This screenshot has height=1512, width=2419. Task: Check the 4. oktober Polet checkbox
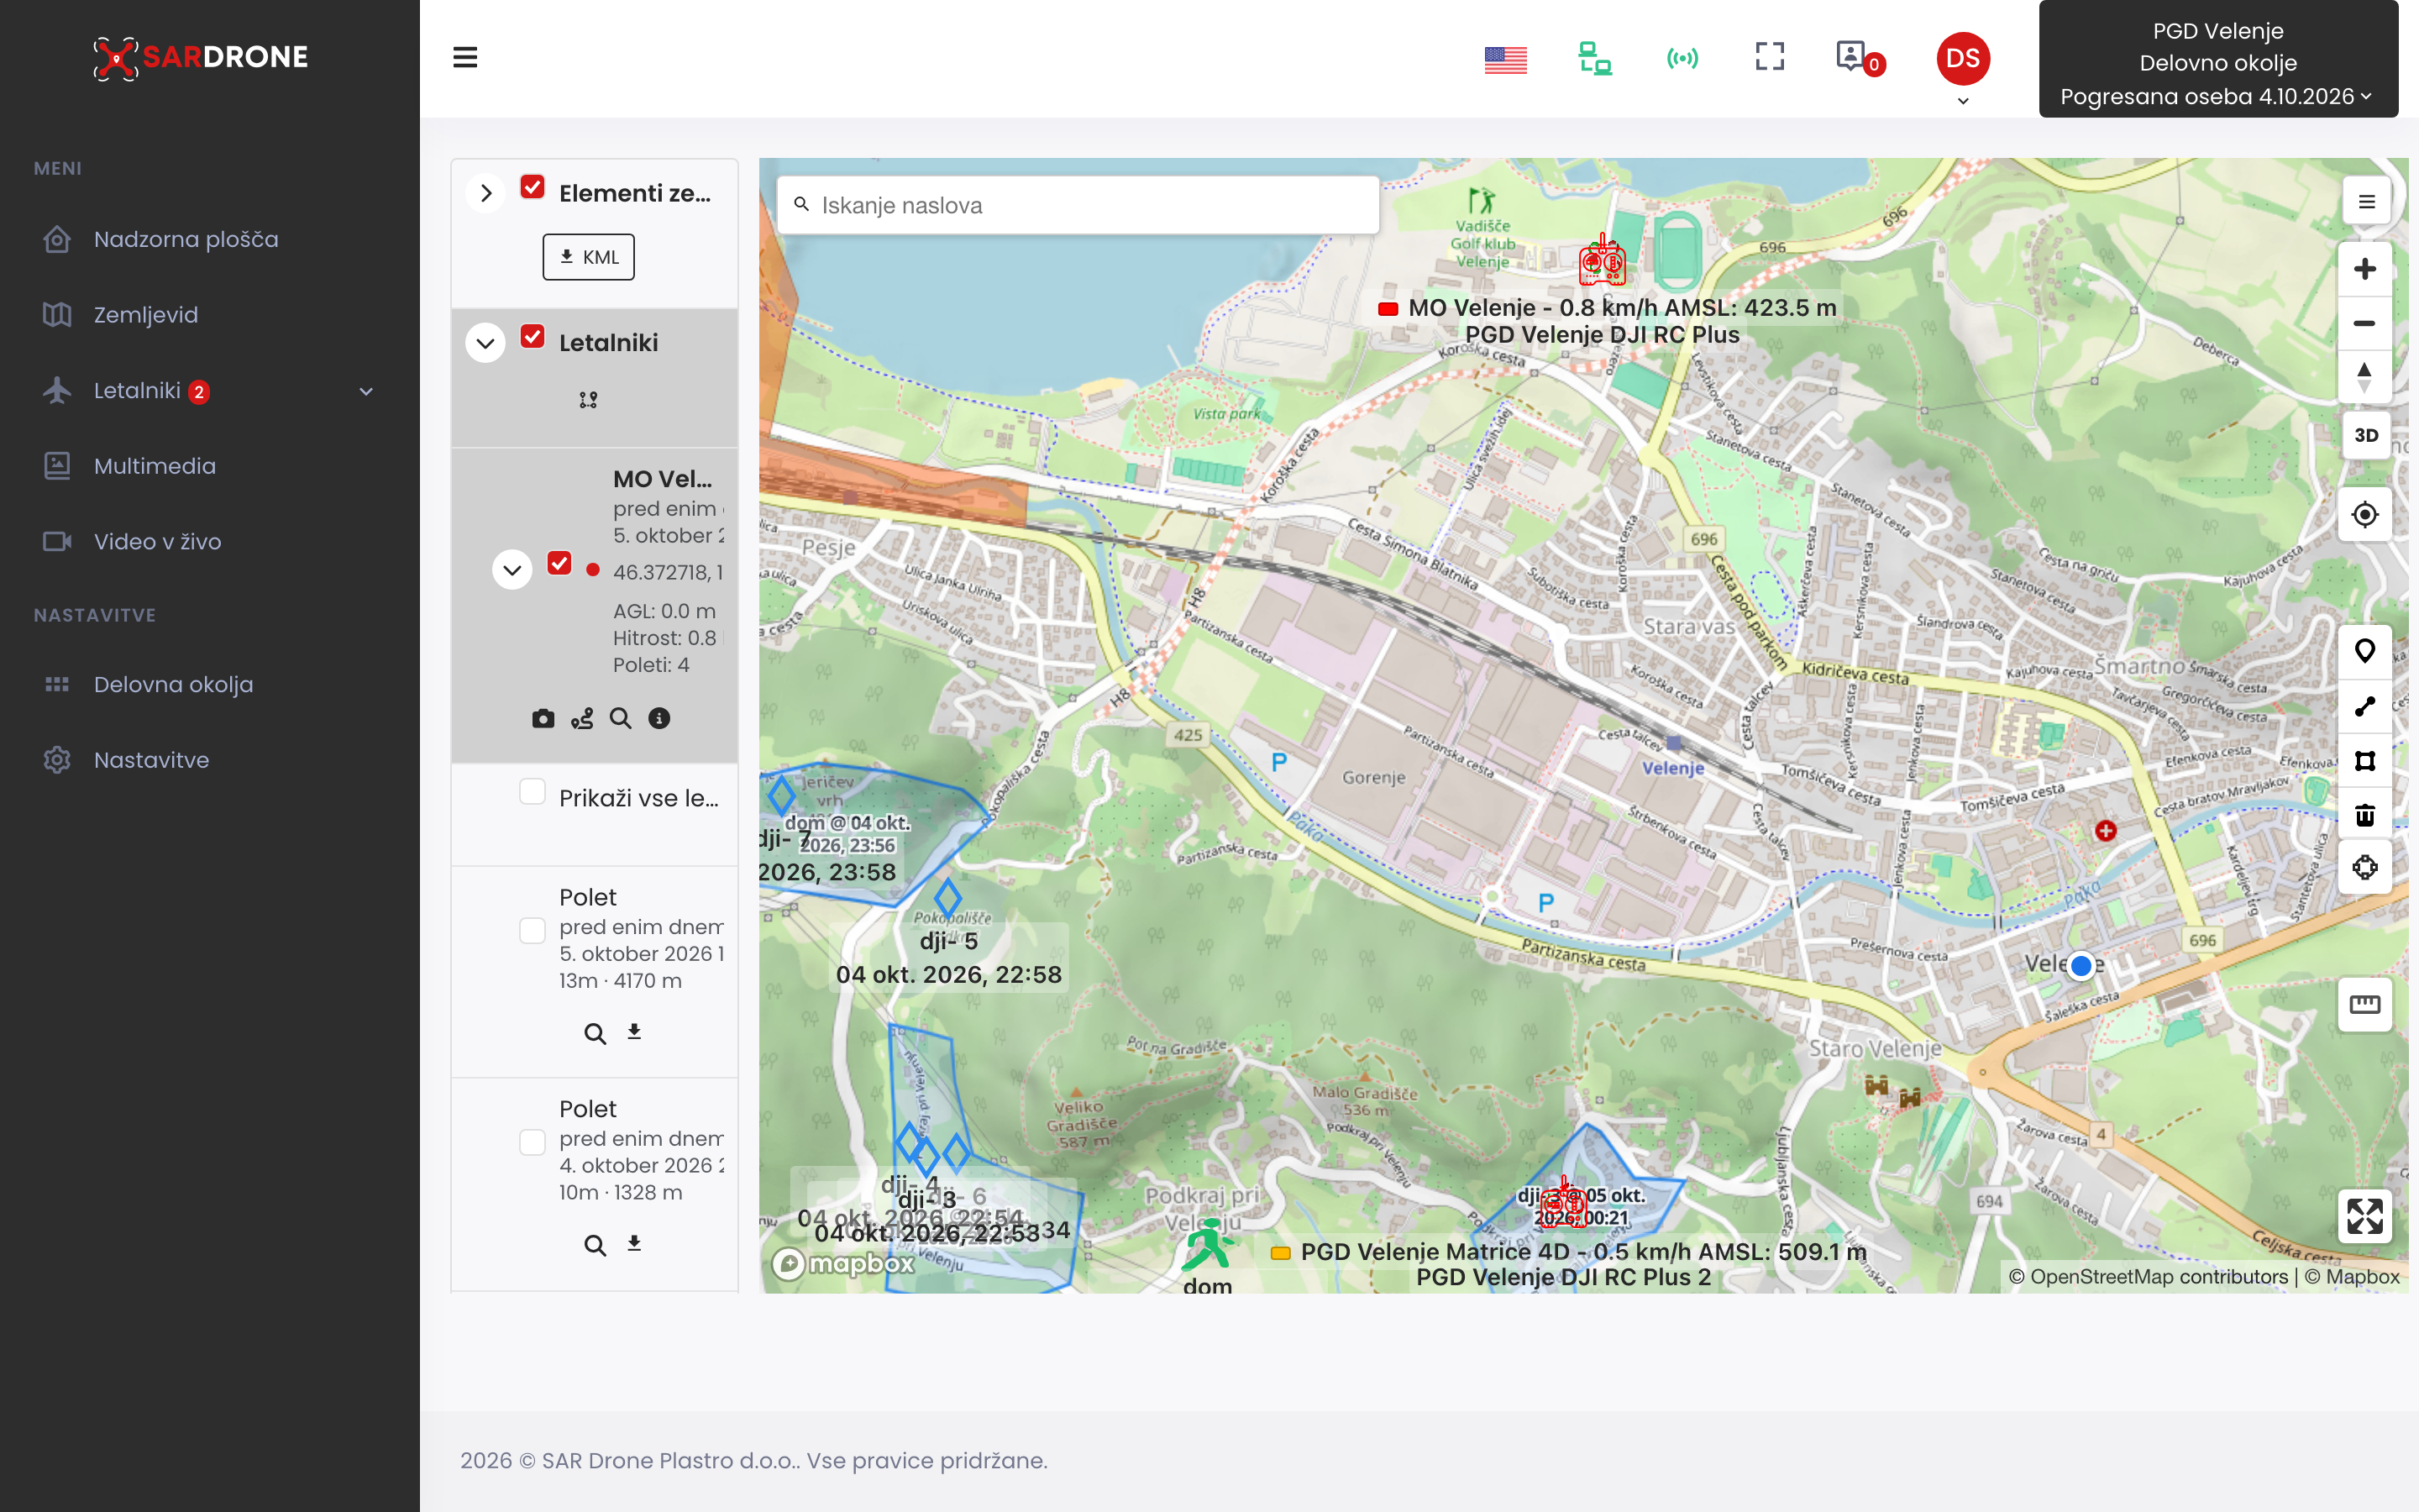[533, 1142]
